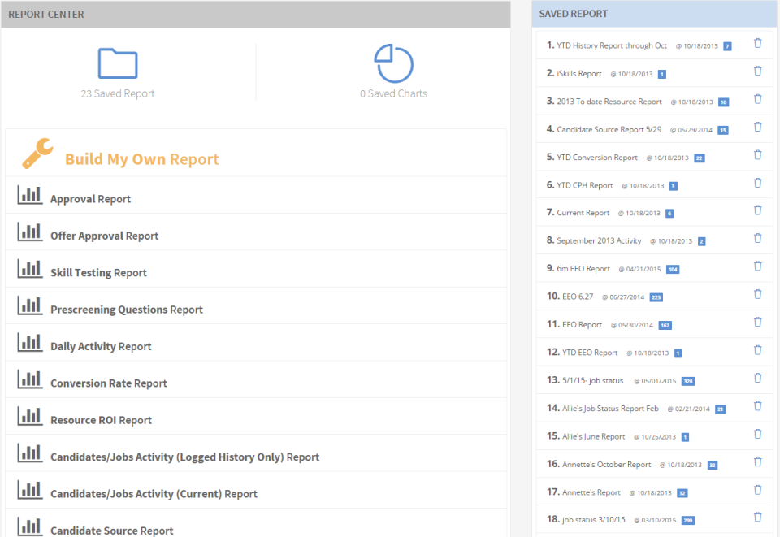Click the chart icon next to Candidate Source Report
Image resolution: width=780 pixels, height=537 pixels.
coord(30,526)
